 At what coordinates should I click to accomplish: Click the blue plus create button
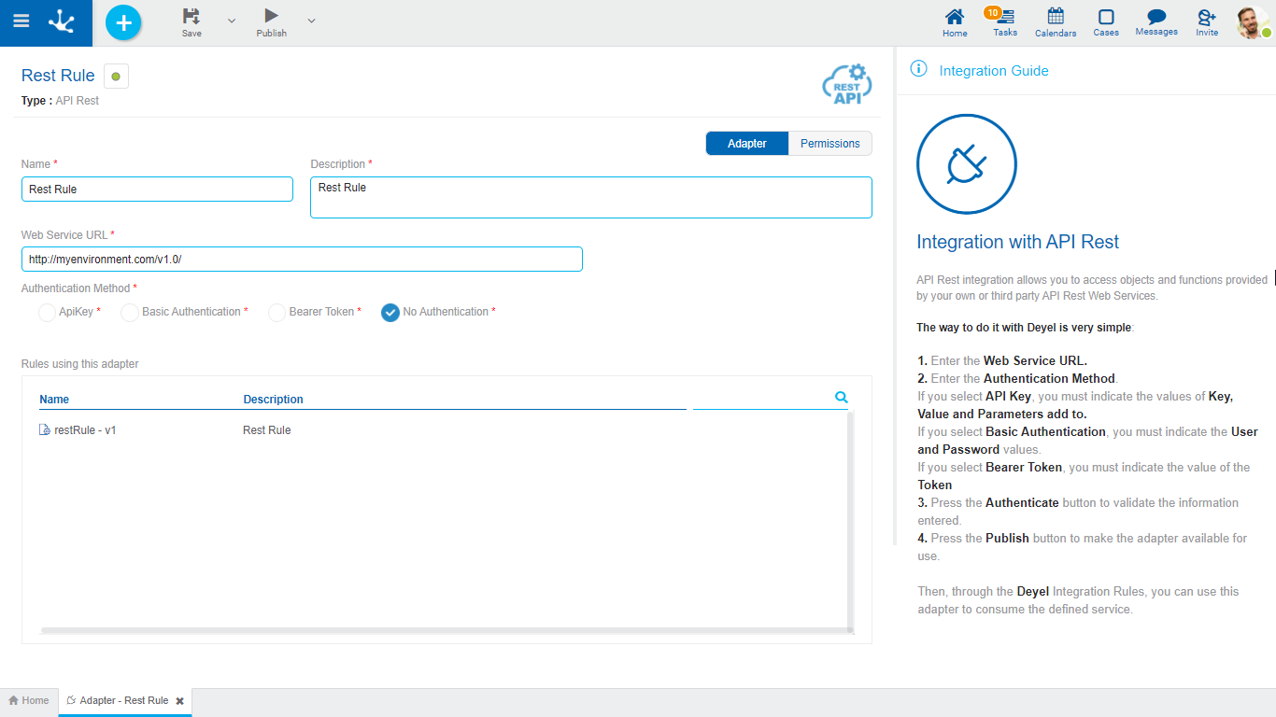(123, 22)
